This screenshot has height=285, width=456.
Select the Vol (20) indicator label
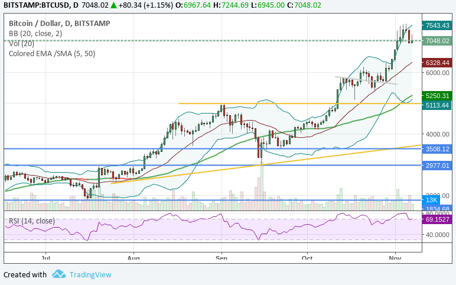click(21, 44)
